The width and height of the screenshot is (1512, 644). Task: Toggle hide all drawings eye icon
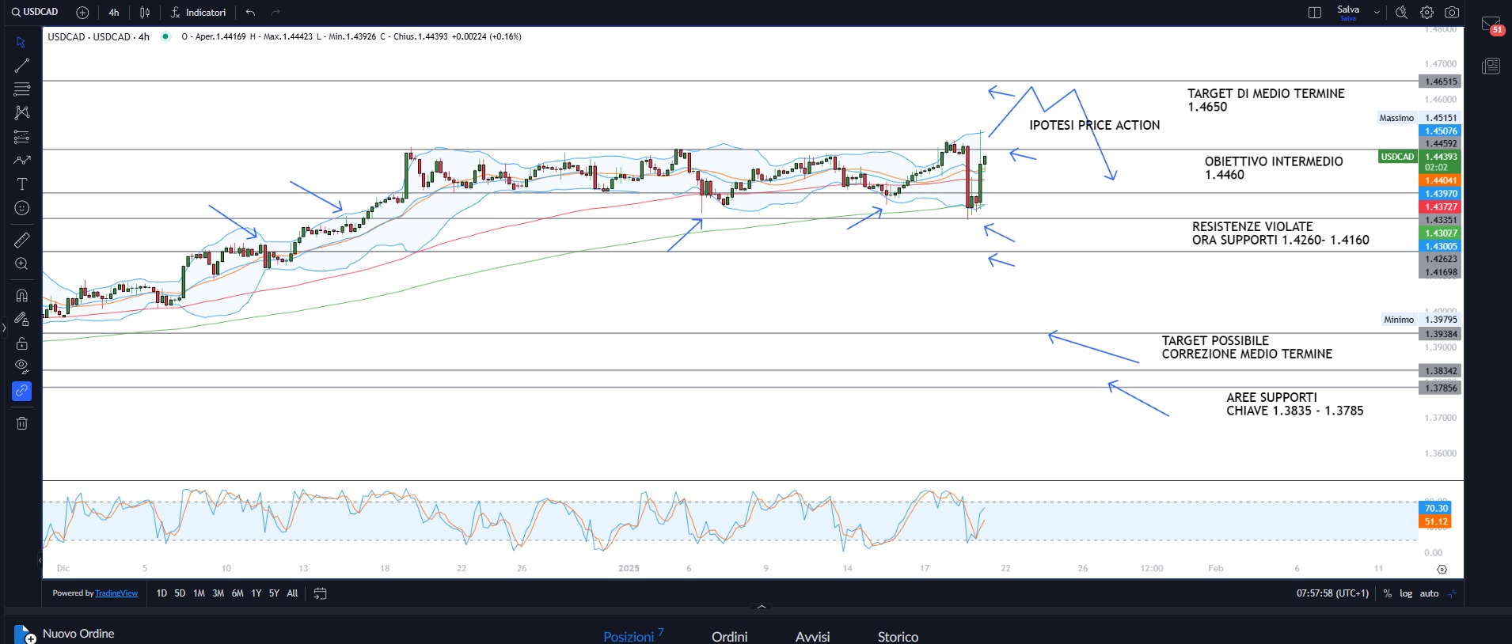coord(22,366)
